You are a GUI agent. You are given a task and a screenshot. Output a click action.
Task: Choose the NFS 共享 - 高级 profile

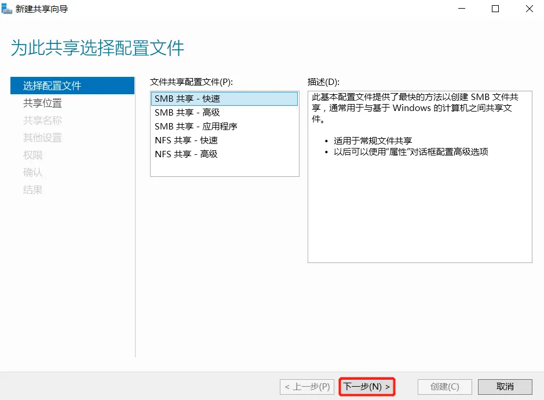[186, 154]
